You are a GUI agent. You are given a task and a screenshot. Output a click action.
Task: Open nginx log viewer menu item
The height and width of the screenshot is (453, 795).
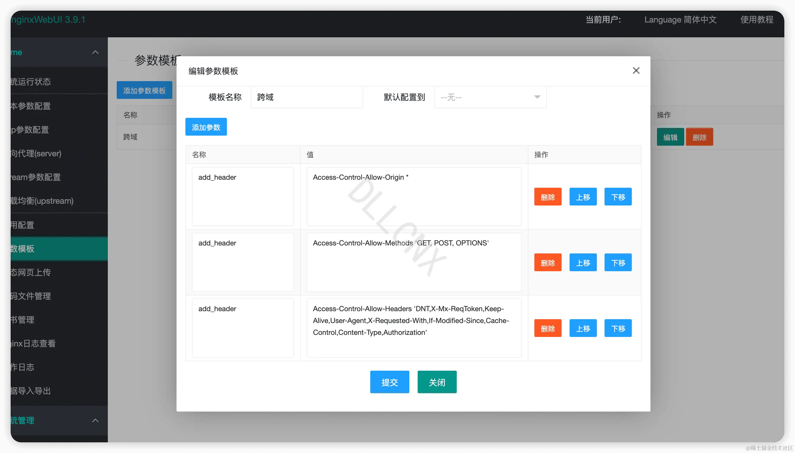tap(33, 343)
